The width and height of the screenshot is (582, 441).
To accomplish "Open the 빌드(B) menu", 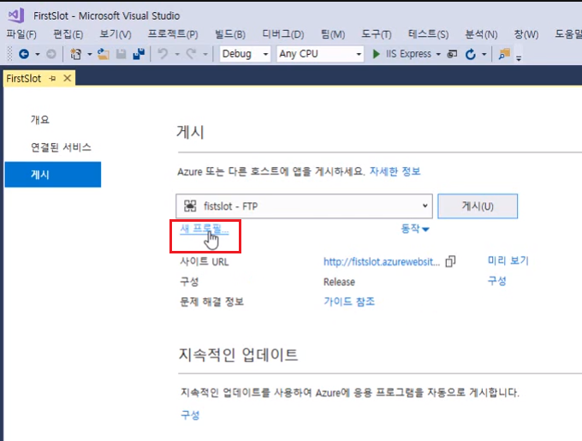I will point(229,34).
